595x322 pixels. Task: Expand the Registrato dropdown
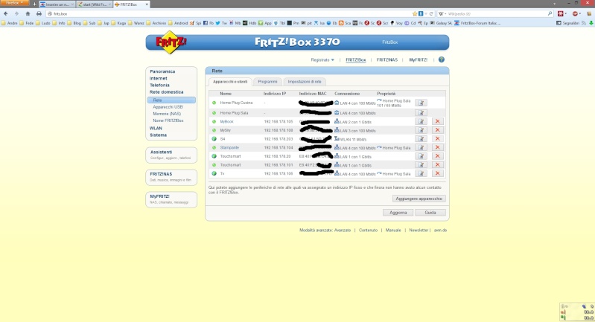(322, 59)
